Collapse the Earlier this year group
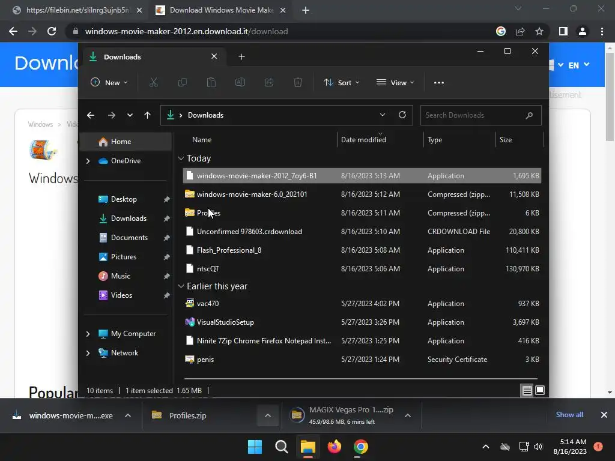Image resolution: width=615 pixels, height=461 pixels. [181, 286]
